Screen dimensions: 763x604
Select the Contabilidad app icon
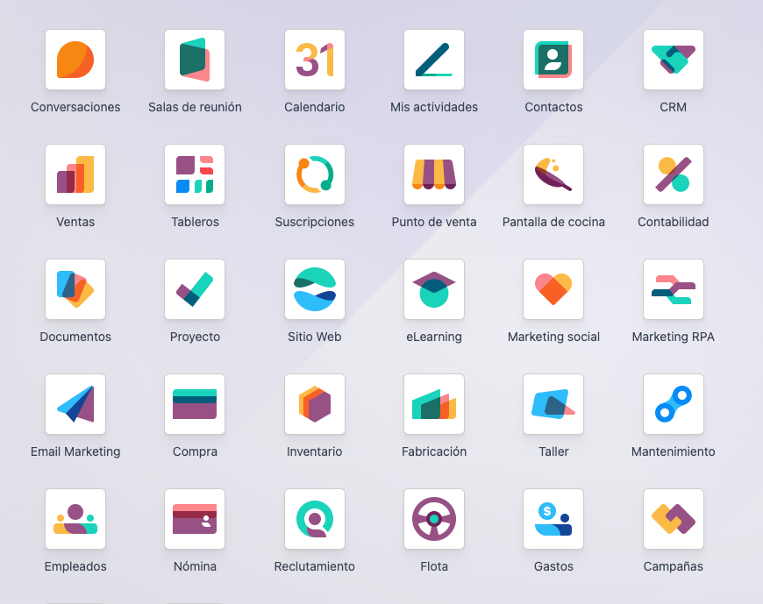[x=674, y=174]
